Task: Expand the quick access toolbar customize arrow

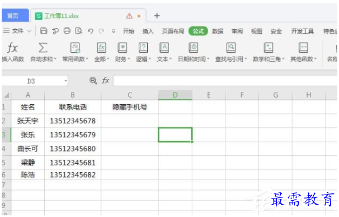Action: click(114, 31)
